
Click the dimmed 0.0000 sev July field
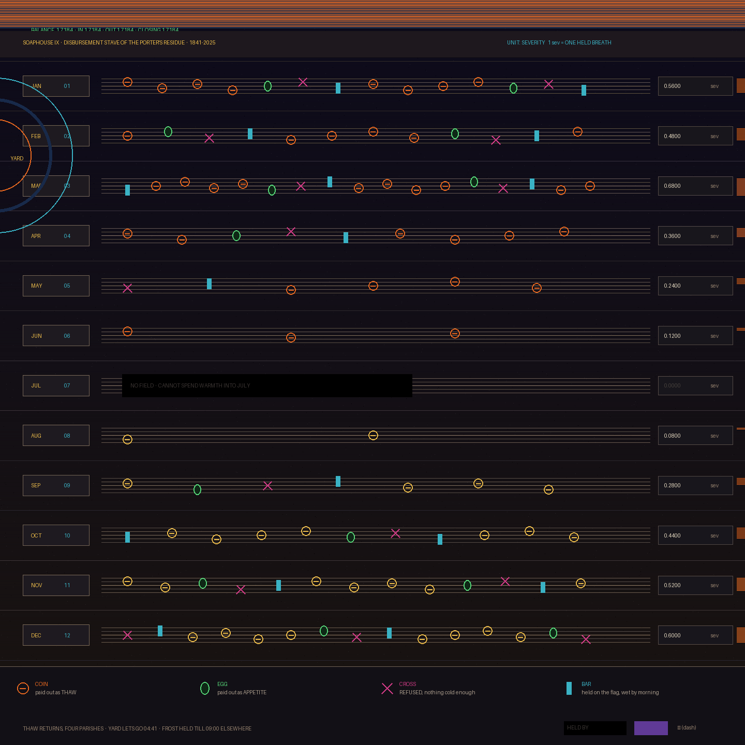point(695,386)
